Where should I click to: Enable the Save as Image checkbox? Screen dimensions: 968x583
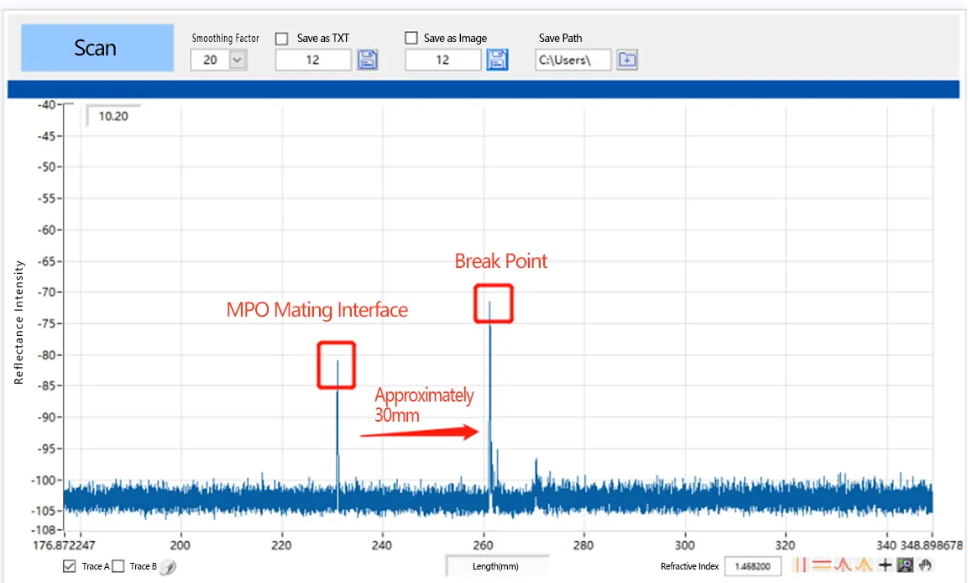click(411, 38)
